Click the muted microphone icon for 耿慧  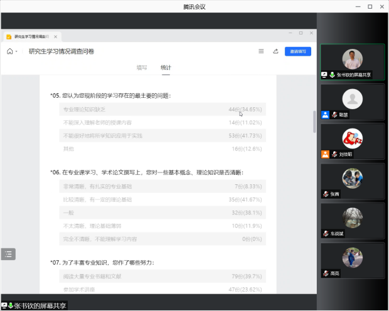[334, 115]
